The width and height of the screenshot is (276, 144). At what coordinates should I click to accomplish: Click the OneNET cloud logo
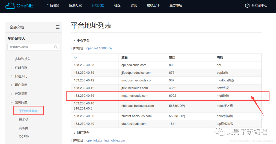click(21, 6)
